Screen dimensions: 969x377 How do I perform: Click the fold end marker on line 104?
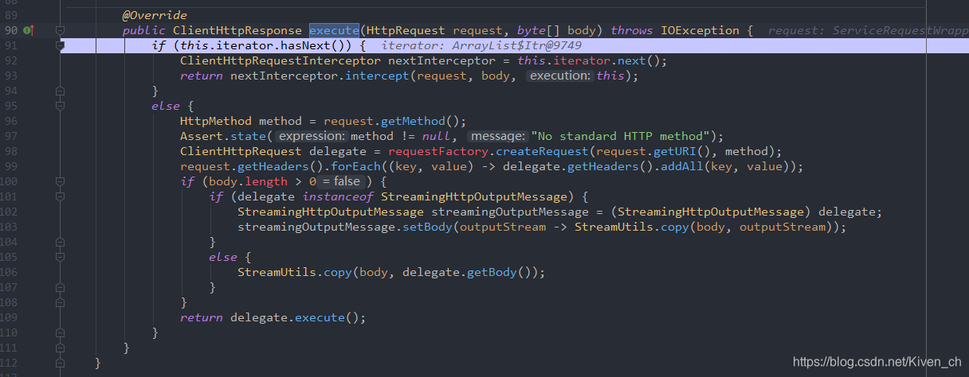pos(60,242)
